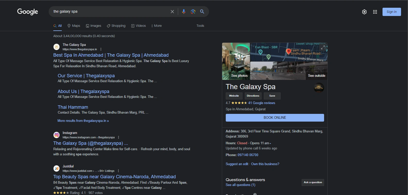Open 'The Galaxy Spa (@thegalaxyspa)' Instagram result

click(x=91, y=143)
